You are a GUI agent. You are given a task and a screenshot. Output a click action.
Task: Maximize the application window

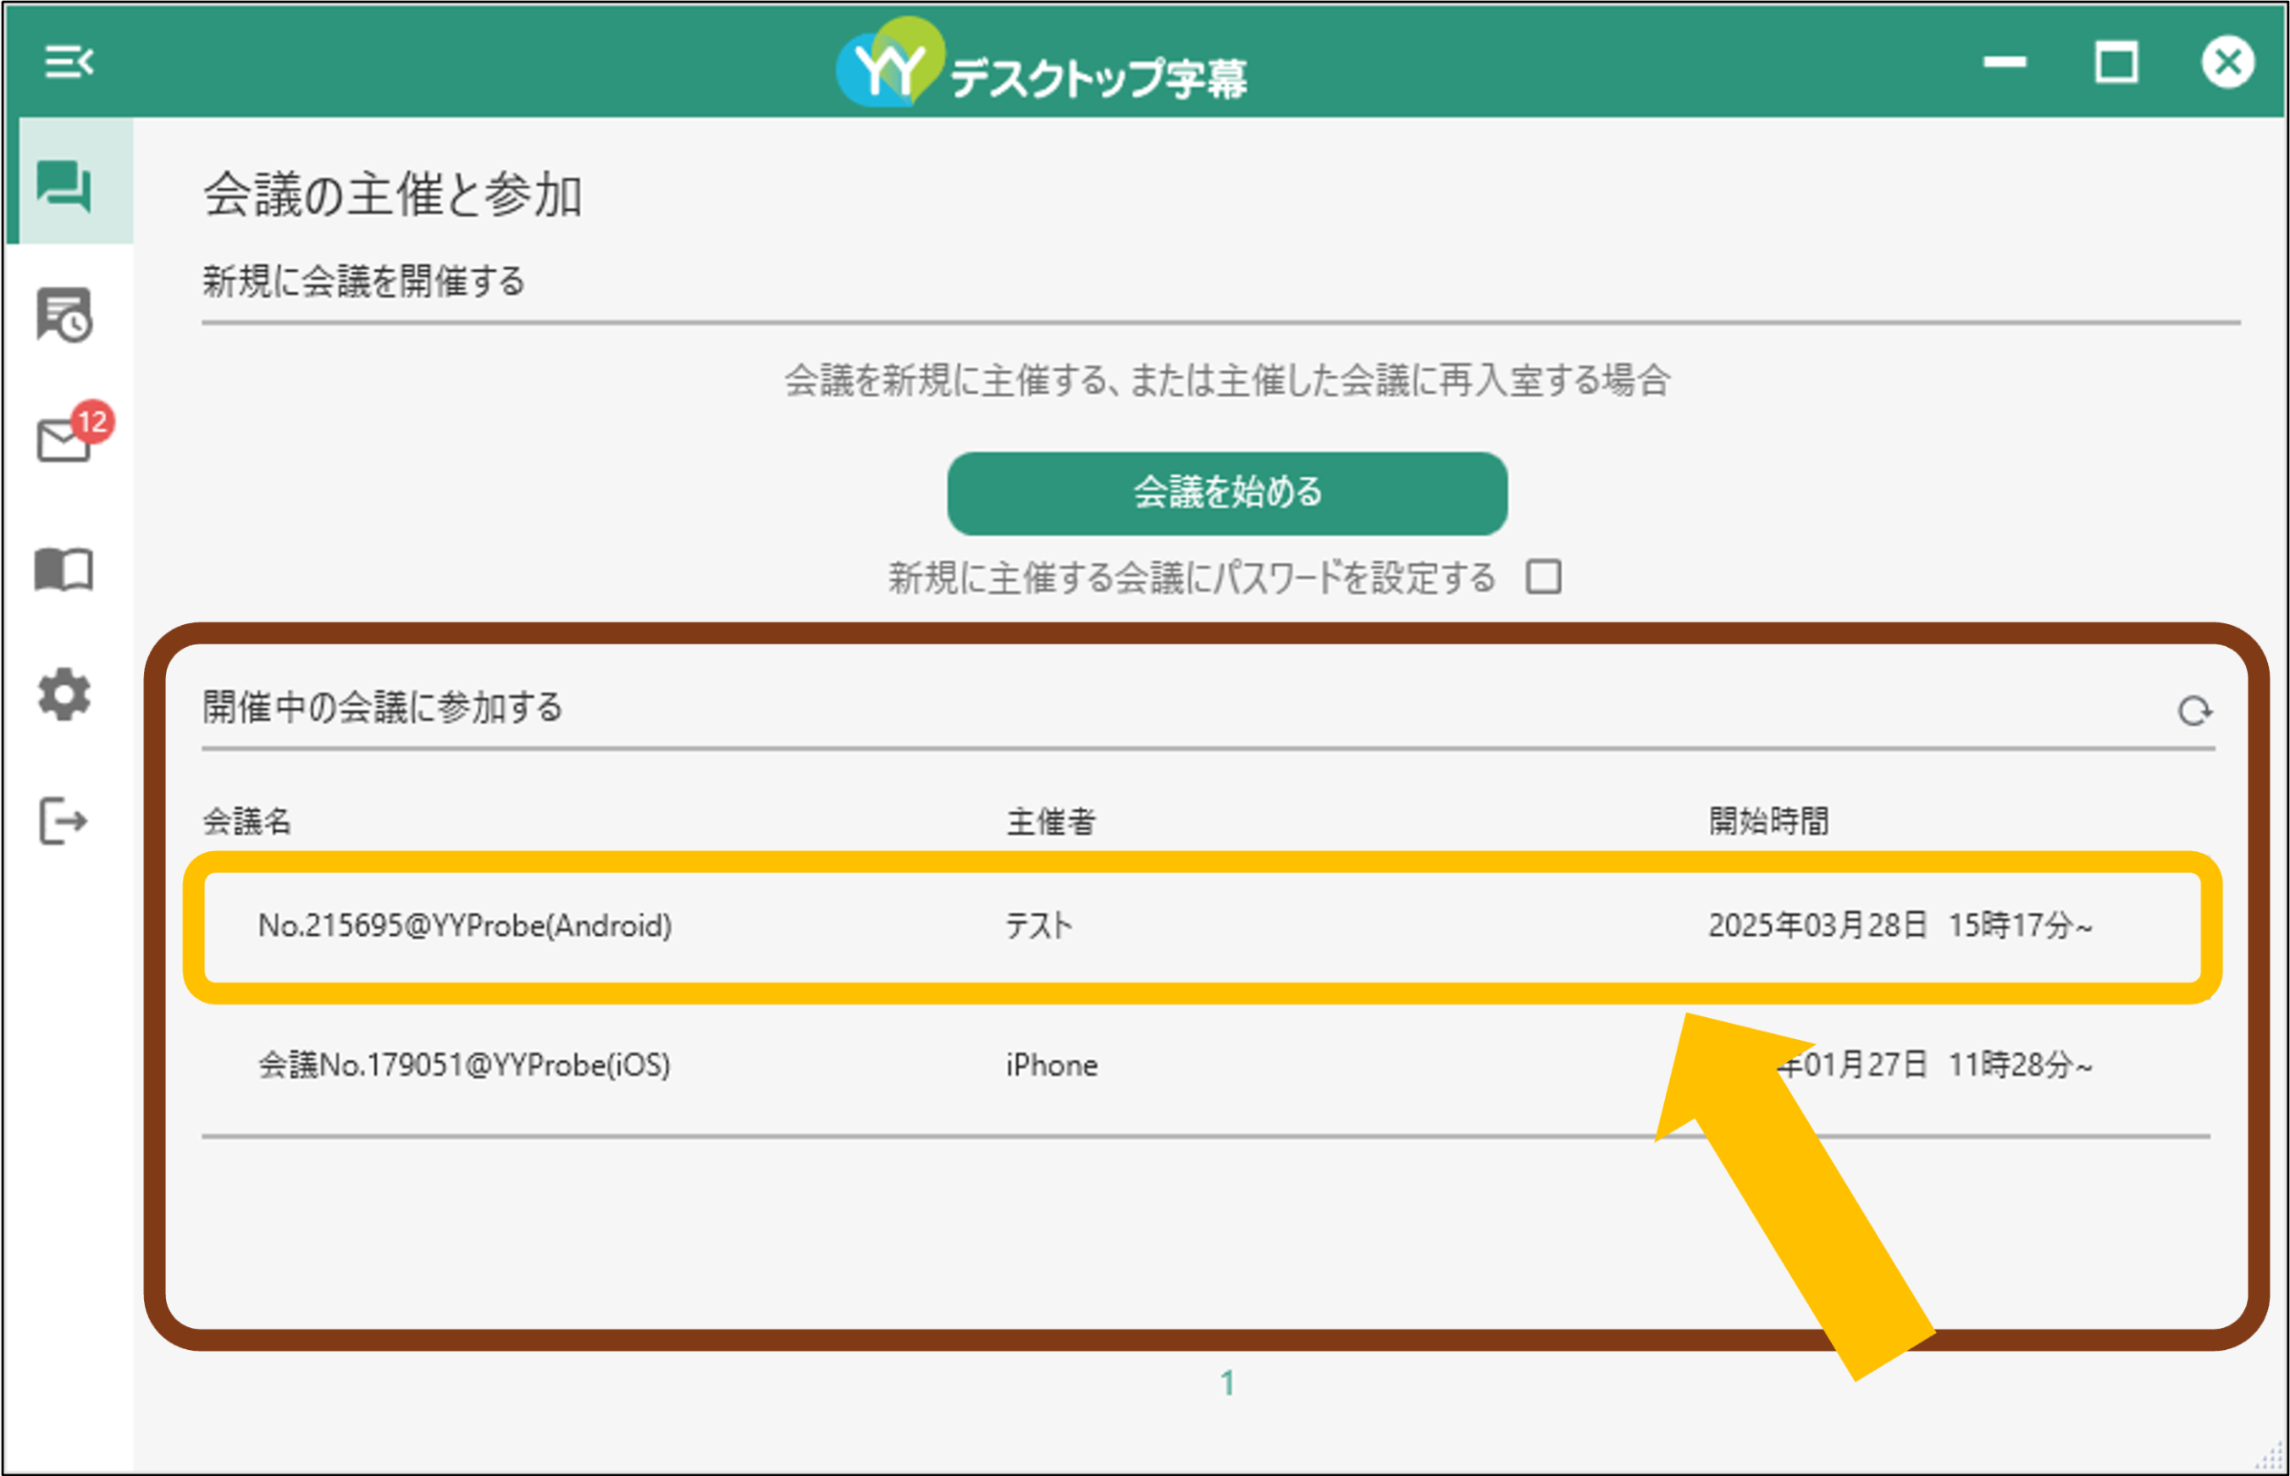click(2115, 62)
